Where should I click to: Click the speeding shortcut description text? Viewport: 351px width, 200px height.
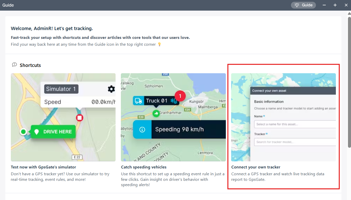coord(173,179)
